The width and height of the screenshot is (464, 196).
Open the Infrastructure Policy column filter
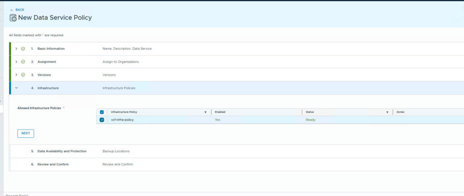tap(205, 112)
